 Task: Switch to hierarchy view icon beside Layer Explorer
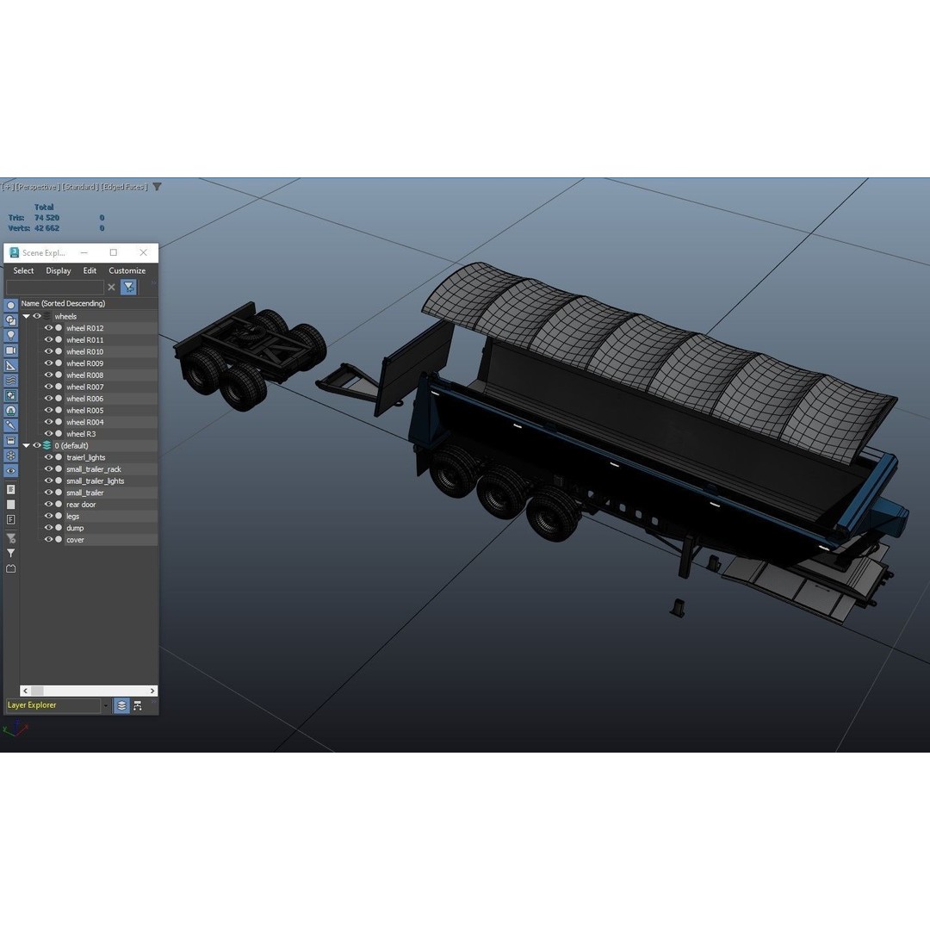(138, 705)
